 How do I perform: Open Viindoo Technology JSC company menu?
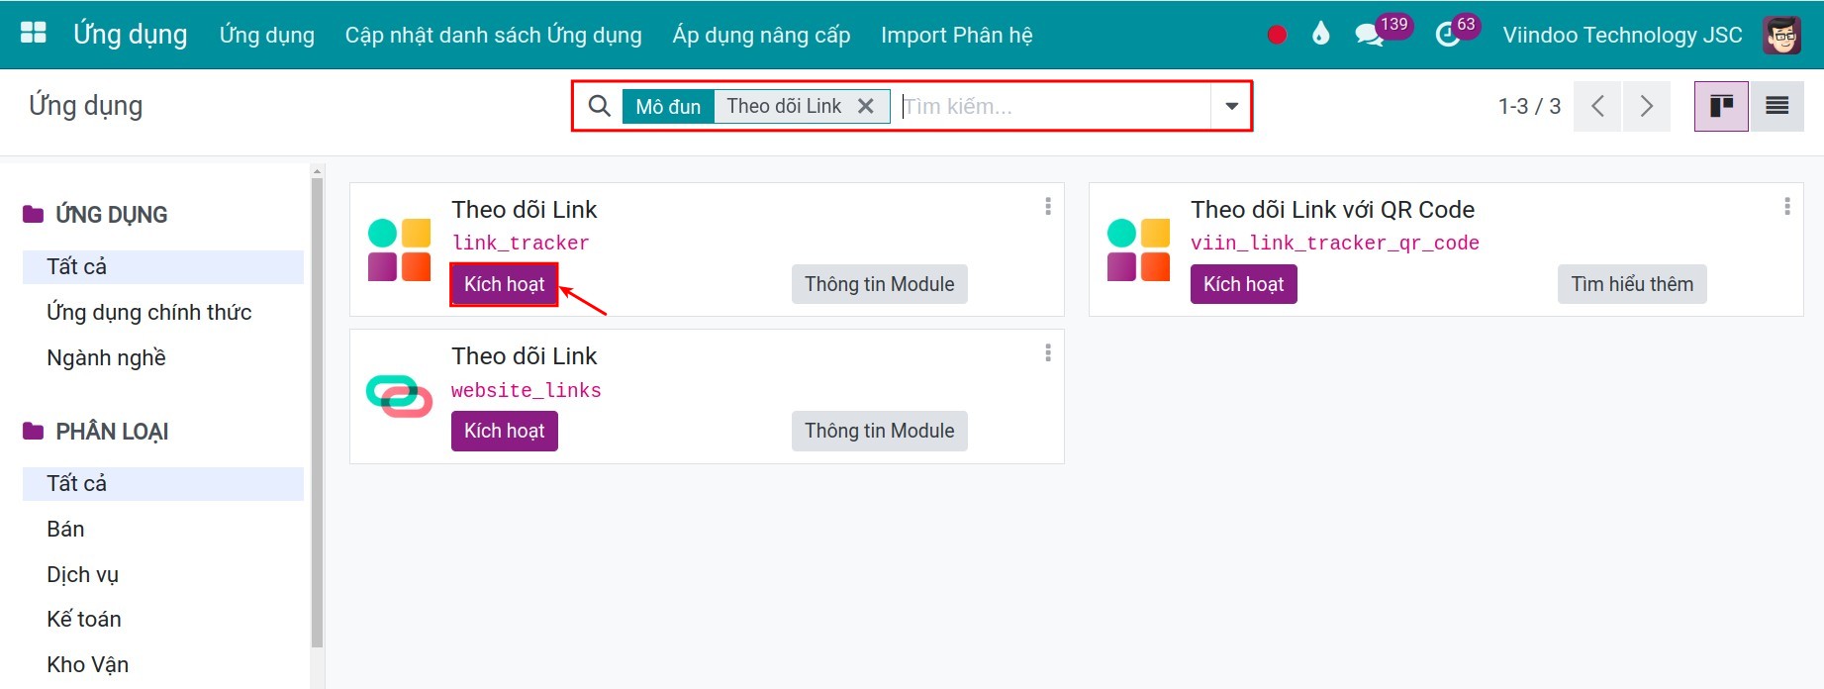(x=1622, y=35)
